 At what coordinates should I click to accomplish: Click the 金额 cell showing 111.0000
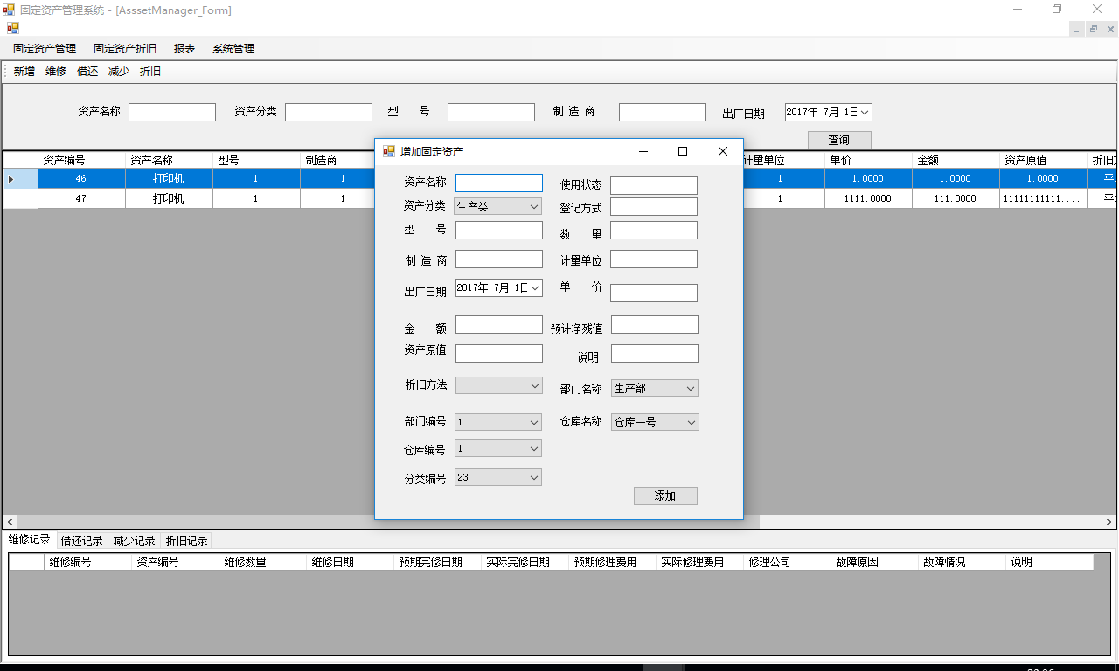pos(956,198)
